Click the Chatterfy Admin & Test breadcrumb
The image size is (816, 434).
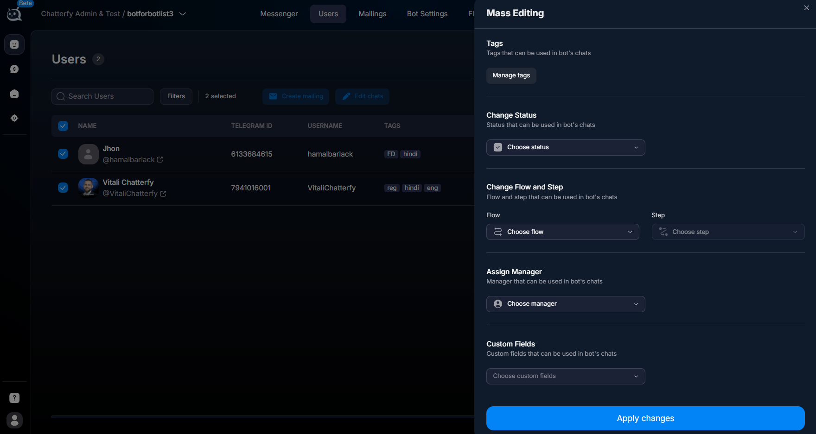(x=81, y=14)
